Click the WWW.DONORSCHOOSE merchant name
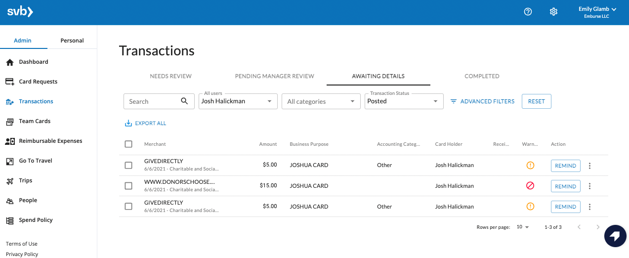The width and height of the screenshot is (629, 258). click(180, 182)
